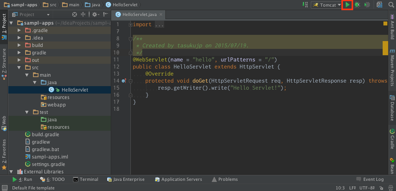
Task: Expand the .idea folder
Action: pyautogui.click(x=19, y=38)
